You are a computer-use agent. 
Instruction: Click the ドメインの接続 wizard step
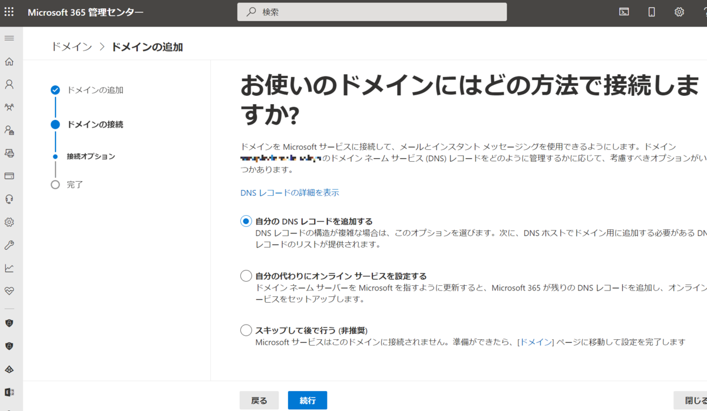95,124
